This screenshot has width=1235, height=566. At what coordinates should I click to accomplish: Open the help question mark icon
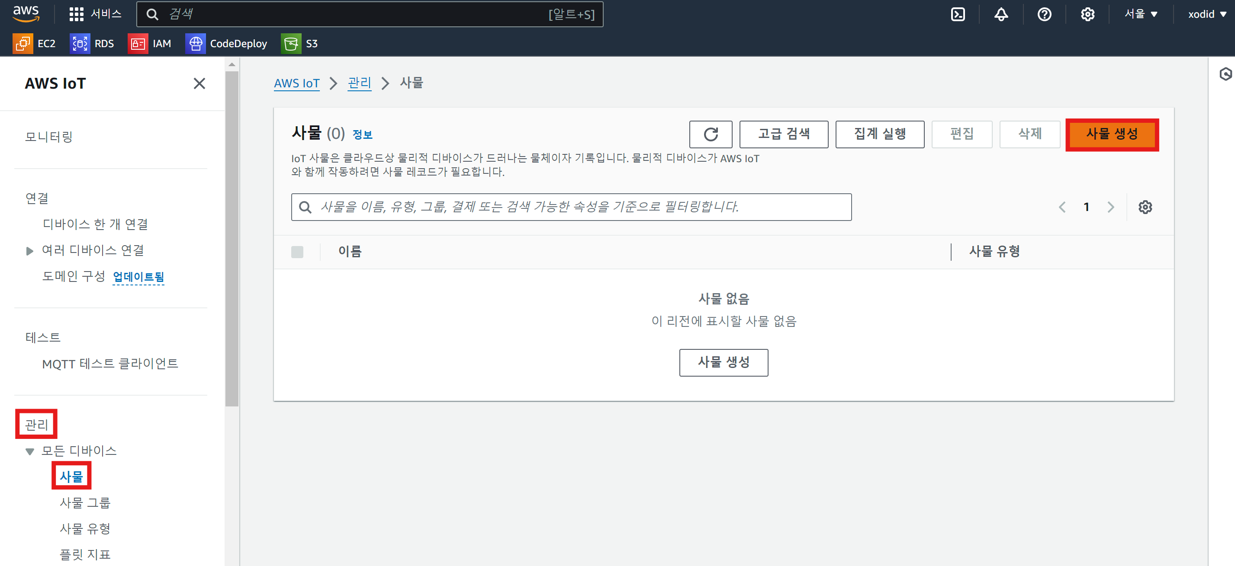(1044, 14)
